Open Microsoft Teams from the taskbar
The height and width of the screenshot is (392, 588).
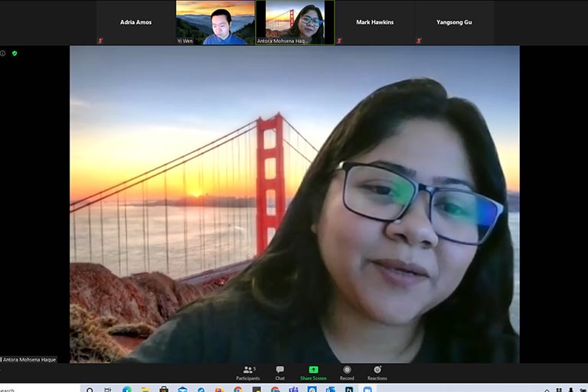point(294,390)
